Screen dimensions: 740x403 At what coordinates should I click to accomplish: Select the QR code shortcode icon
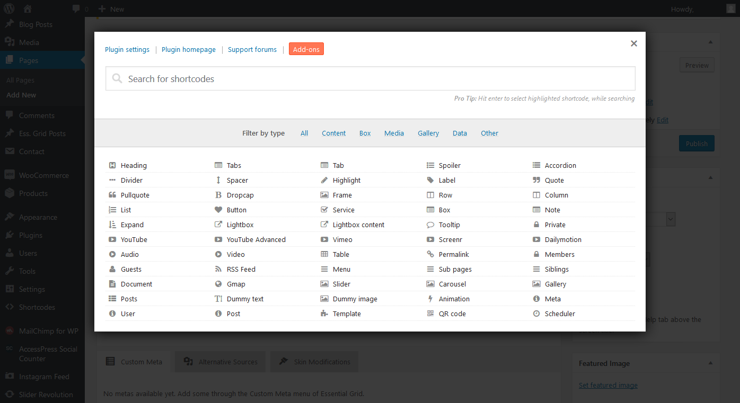(430, 314)
